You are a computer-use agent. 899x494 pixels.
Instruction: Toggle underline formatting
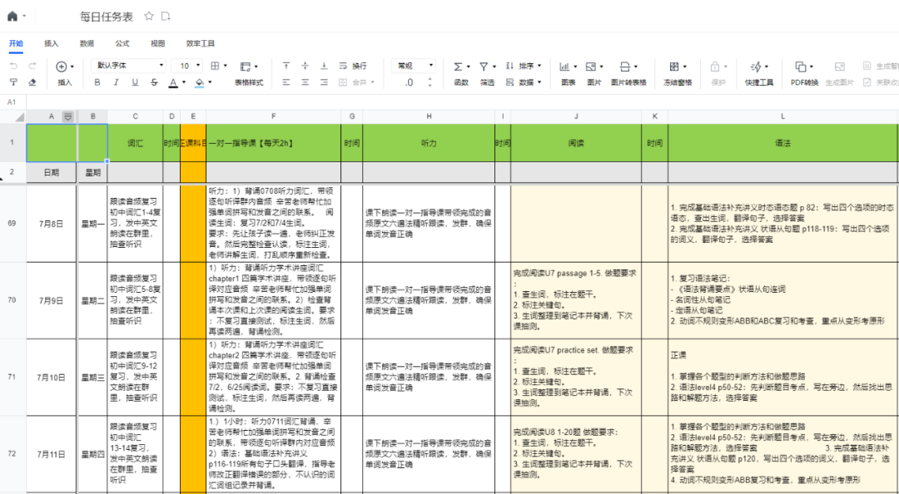tap(135, 82)
